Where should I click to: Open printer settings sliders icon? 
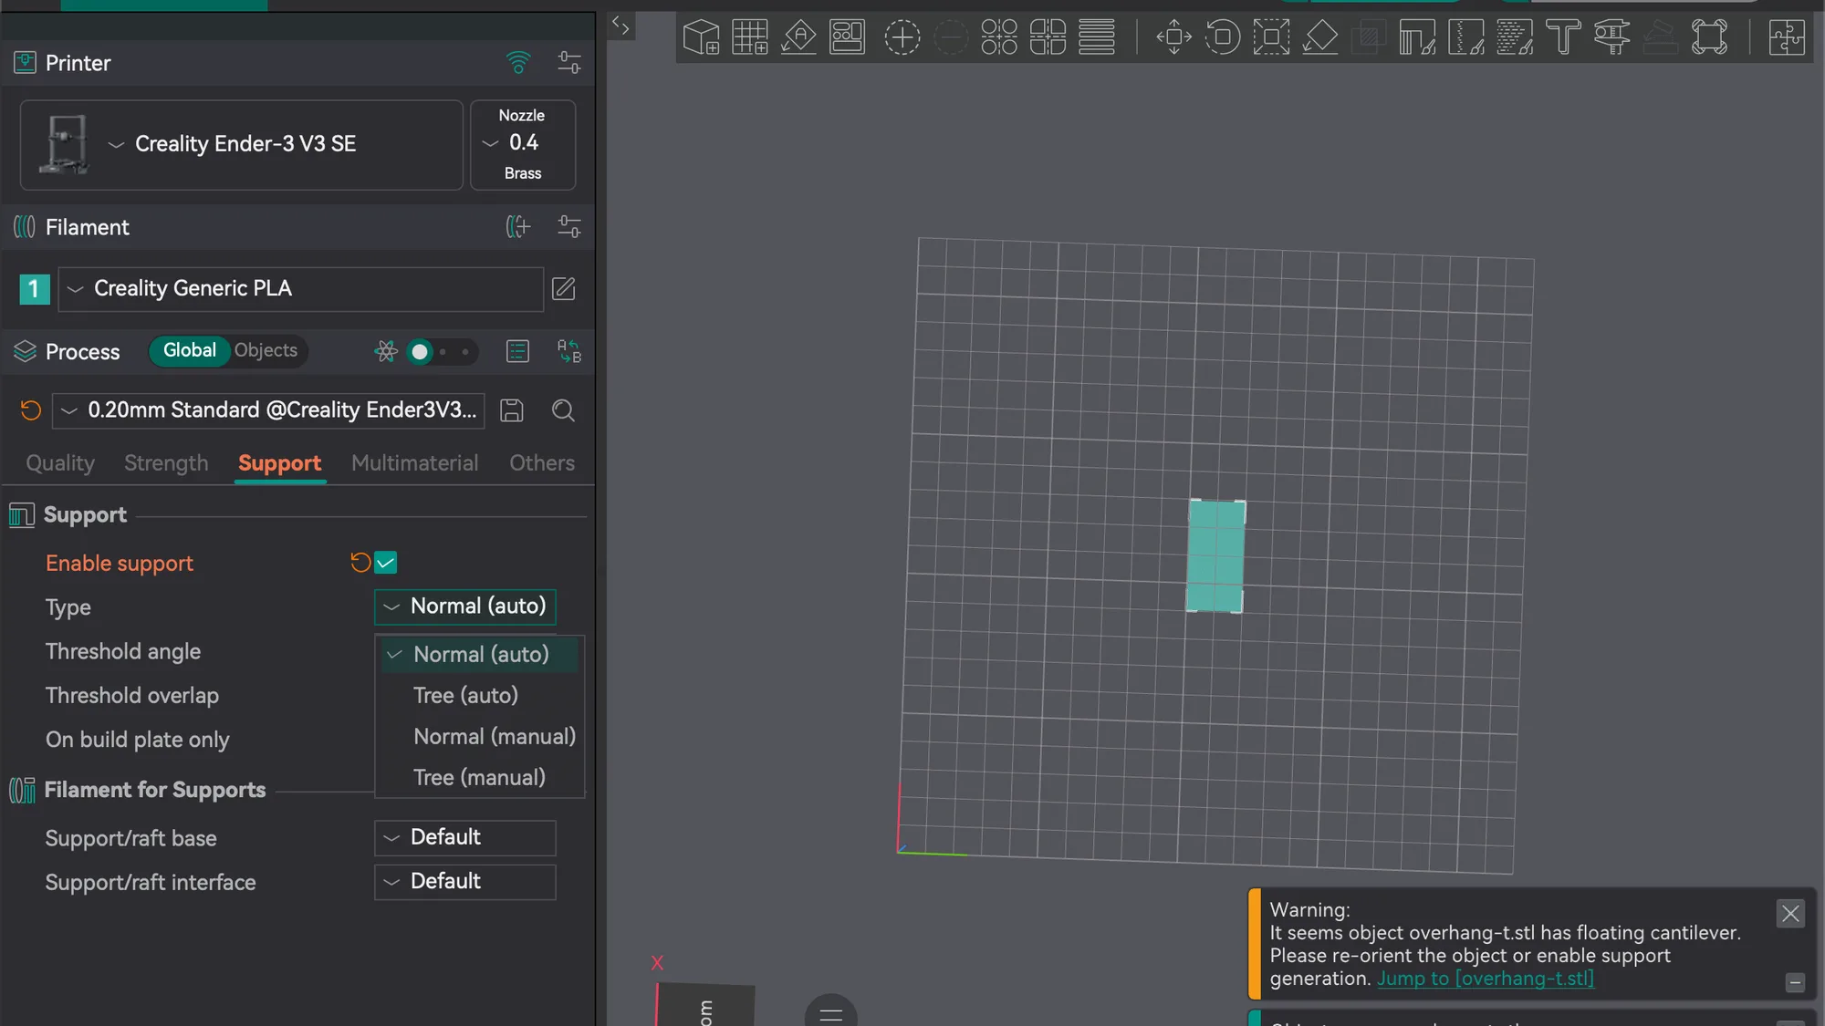[569, 63]
